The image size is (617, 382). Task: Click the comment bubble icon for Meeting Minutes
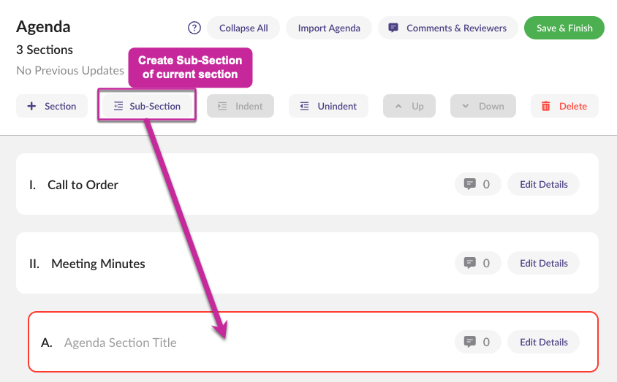(469, 263)
